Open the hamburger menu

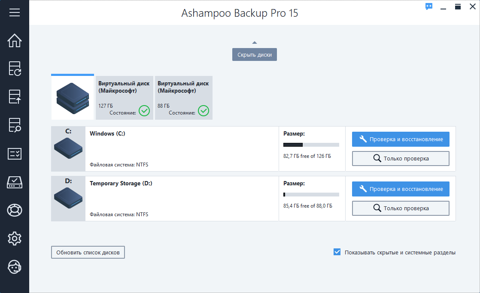tap(15, 12)
